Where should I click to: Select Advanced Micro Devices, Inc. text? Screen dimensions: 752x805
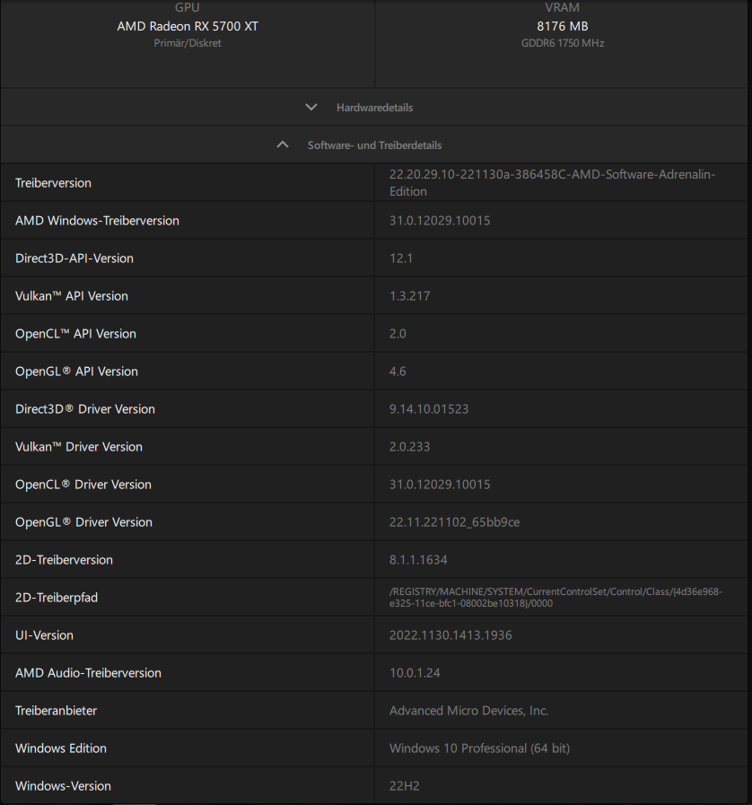click(468, 711)
